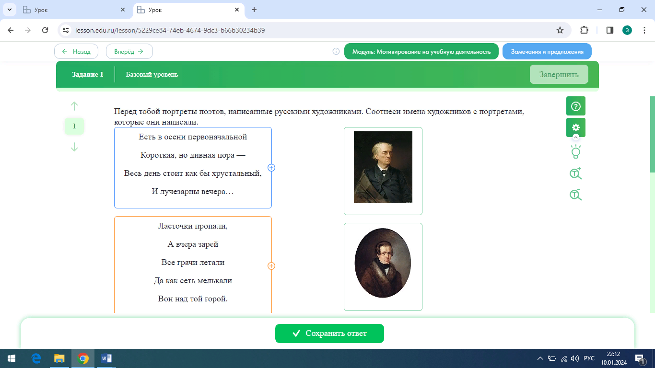The width and height of the screenshot is (655, 368).
Task: Click the Вперёд button
Action: [x=129, y=51]
